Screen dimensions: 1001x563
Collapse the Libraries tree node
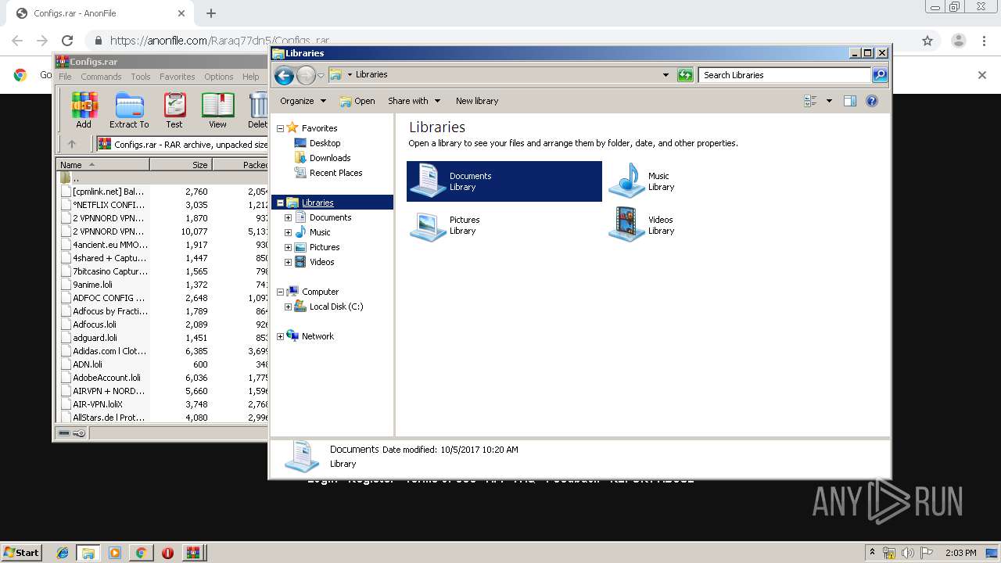coord(281,203)
